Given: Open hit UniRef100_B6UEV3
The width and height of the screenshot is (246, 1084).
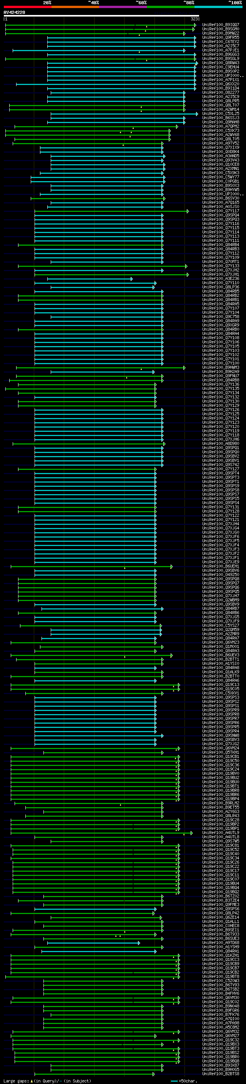Looking at the screenshot, I should [x=221, y=655].
